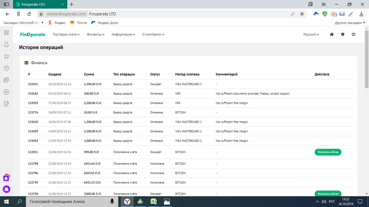Screen dimensions: 369x207
Task: Click the Yandex Я home button
Action: [18, 14]
